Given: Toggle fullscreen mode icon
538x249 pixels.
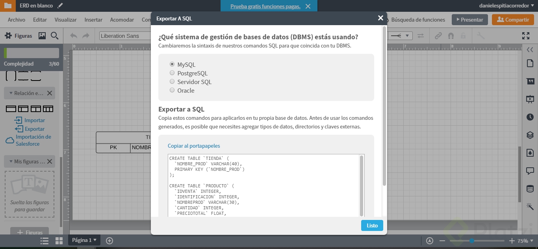Looking at the screenshot, I should pos(526,36).
